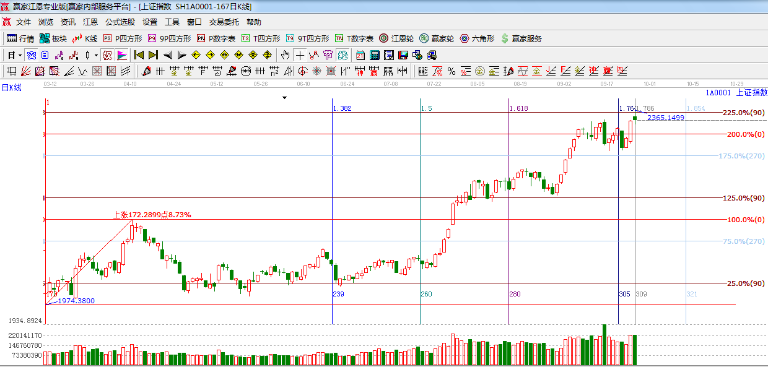Expand the 日 period dropdown arrow
Image resolution: width=768 pixels, height=367 pixels.
tap(20, 55)
